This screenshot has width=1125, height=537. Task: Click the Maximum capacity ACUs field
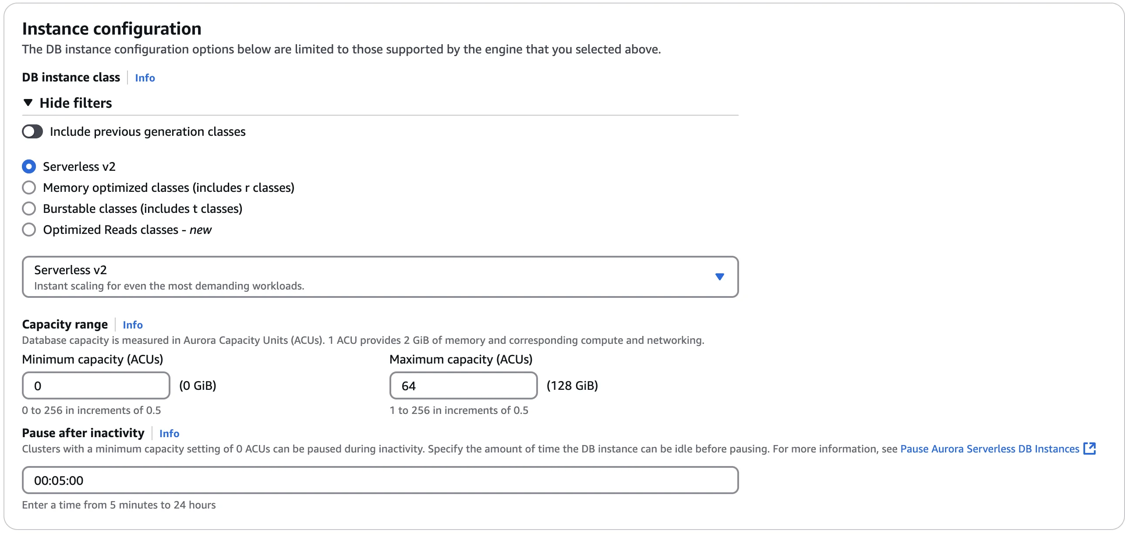click(x=463, y=385)
